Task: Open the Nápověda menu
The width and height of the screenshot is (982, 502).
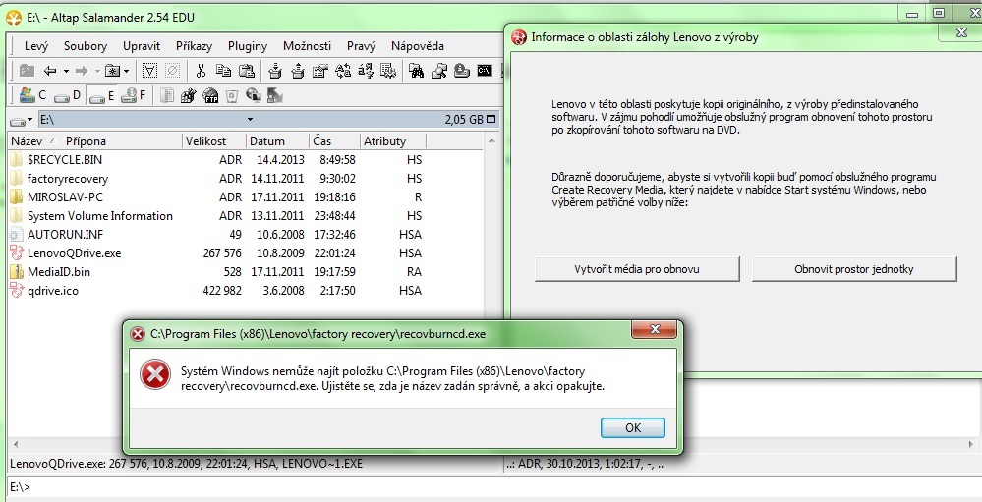Action: click(x=417, y=46)
